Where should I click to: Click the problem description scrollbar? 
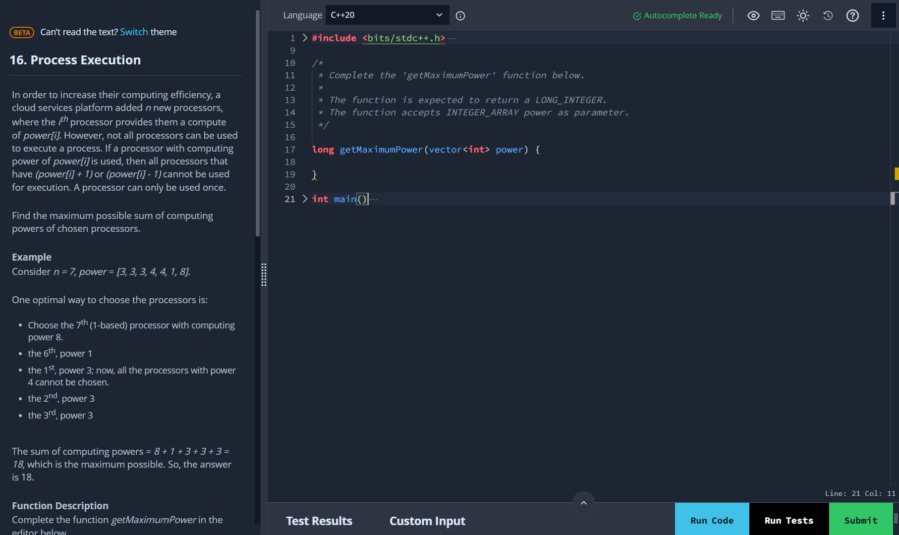pos(257,124)
